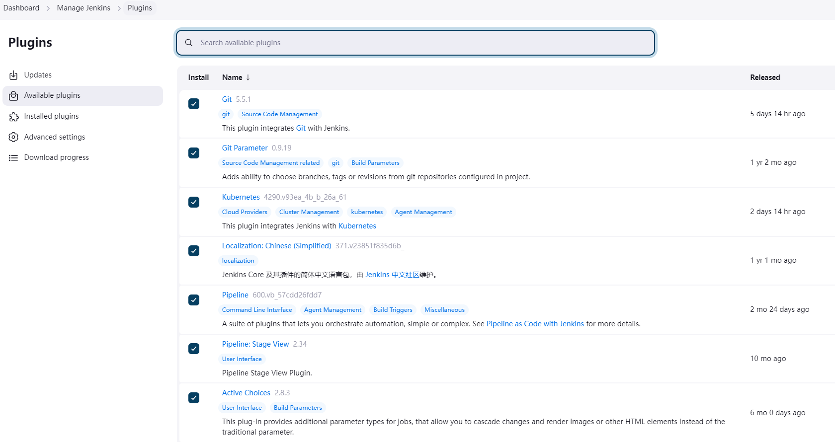Open the Pipeline: Stage View link
This screenshot has height=442, width=835.
(255, 344)
